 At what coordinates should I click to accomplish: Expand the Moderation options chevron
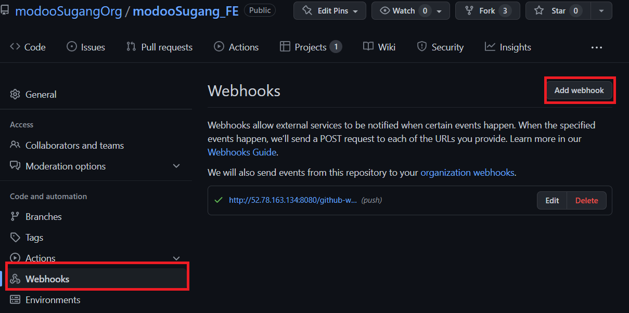[176, 166]
